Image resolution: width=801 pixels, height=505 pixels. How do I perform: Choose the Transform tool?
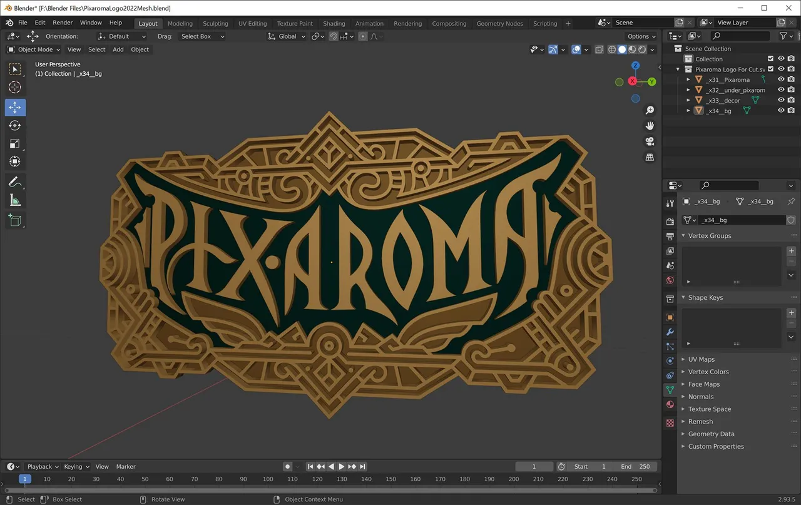[x=15, y=161]
